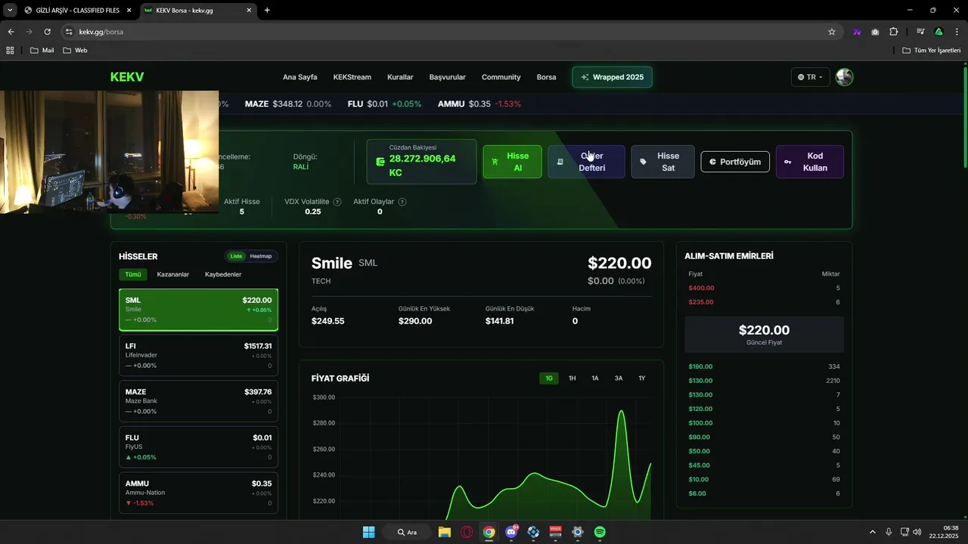968x544 pixels.
Task: Open Chrome three-dot menu
Action: [957, 32]
